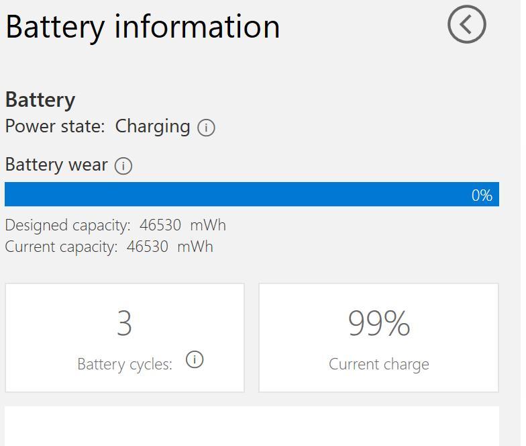The height and width of the screenshot is (446, 526).
Task: Click the Battery wear label
Action: coord(56,165)
